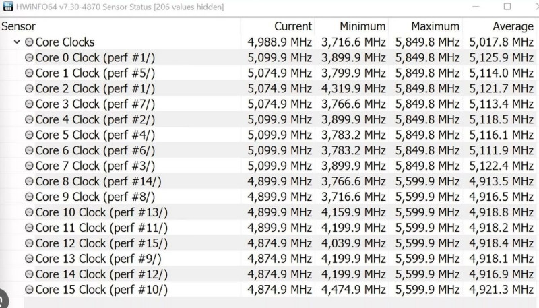Screen dimensions: 539x308
Task: Click the Current column header
Action: 292,26
